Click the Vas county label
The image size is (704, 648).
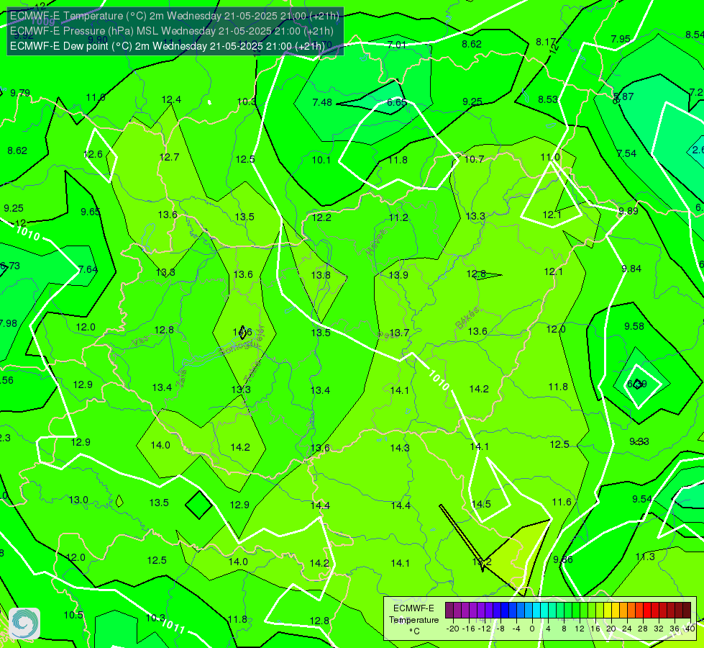point(140,342)
